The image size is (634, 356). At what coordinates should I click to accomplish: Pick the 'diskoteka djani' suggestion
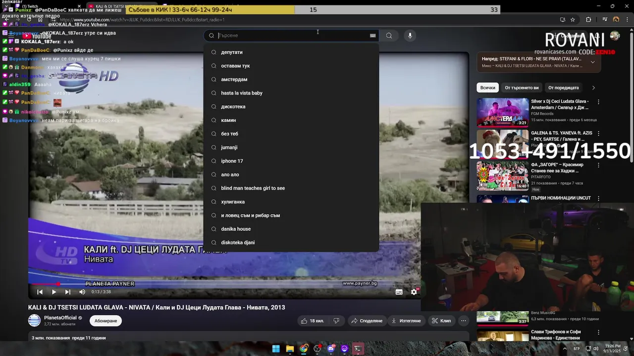(291, 243)
